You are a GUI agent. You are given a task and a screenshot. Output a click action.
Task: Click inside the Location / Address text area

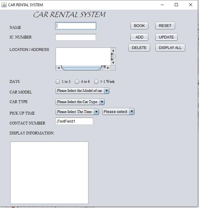pos(83,57)
